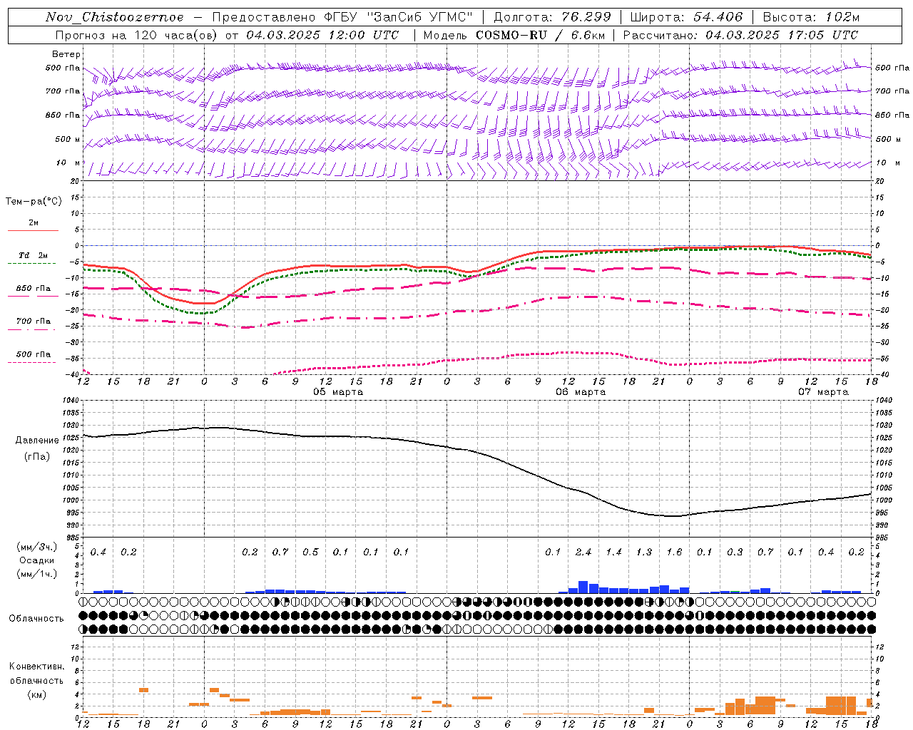Click the 'Тем-ра(°C)' temperature label
This screenshot has width=913, height=730.
(34, 202)
